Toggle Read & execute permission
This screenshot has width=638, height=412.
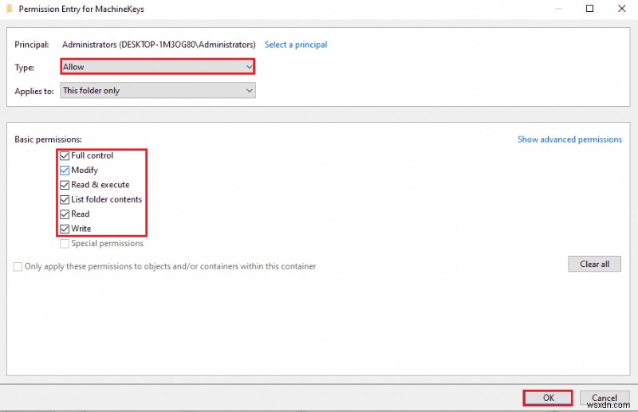tap(65, 185)
